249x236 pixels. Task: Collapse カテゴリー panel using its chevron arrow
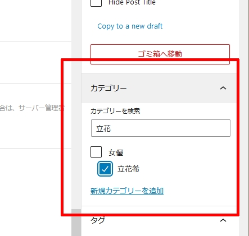point(223,88)
